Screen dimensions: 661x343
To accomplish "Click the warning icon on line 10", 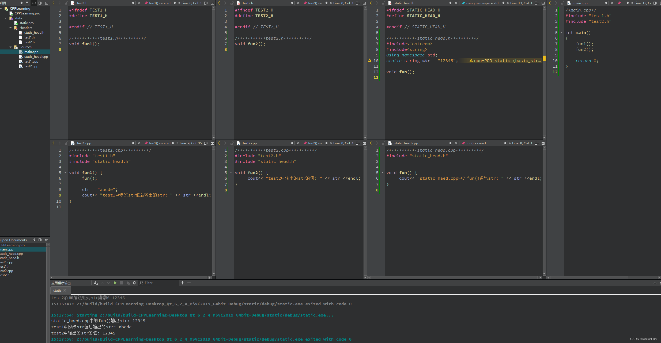I will (370, 60).
